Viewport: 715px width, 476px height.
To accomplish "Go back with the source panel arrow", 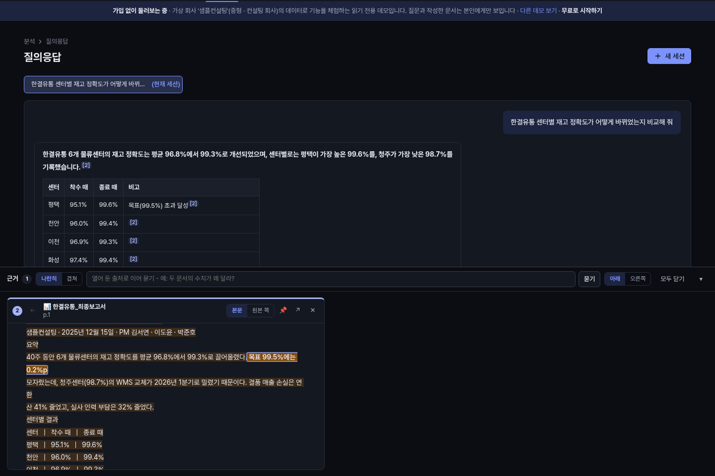I will (x=33, y=310).
